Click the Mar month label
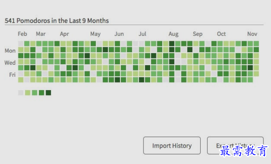 (41, 34)
